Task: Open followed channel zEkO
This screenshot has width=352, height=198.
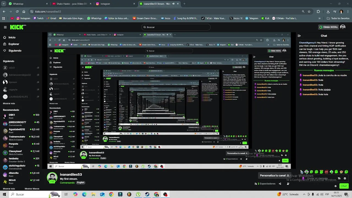Action: 21,68
